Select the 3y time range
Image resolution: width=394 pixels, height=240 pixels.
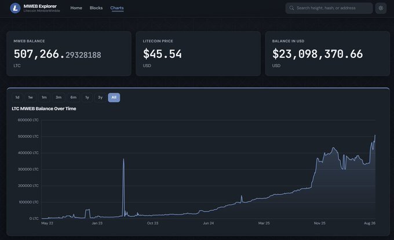(x=100, y=97)
